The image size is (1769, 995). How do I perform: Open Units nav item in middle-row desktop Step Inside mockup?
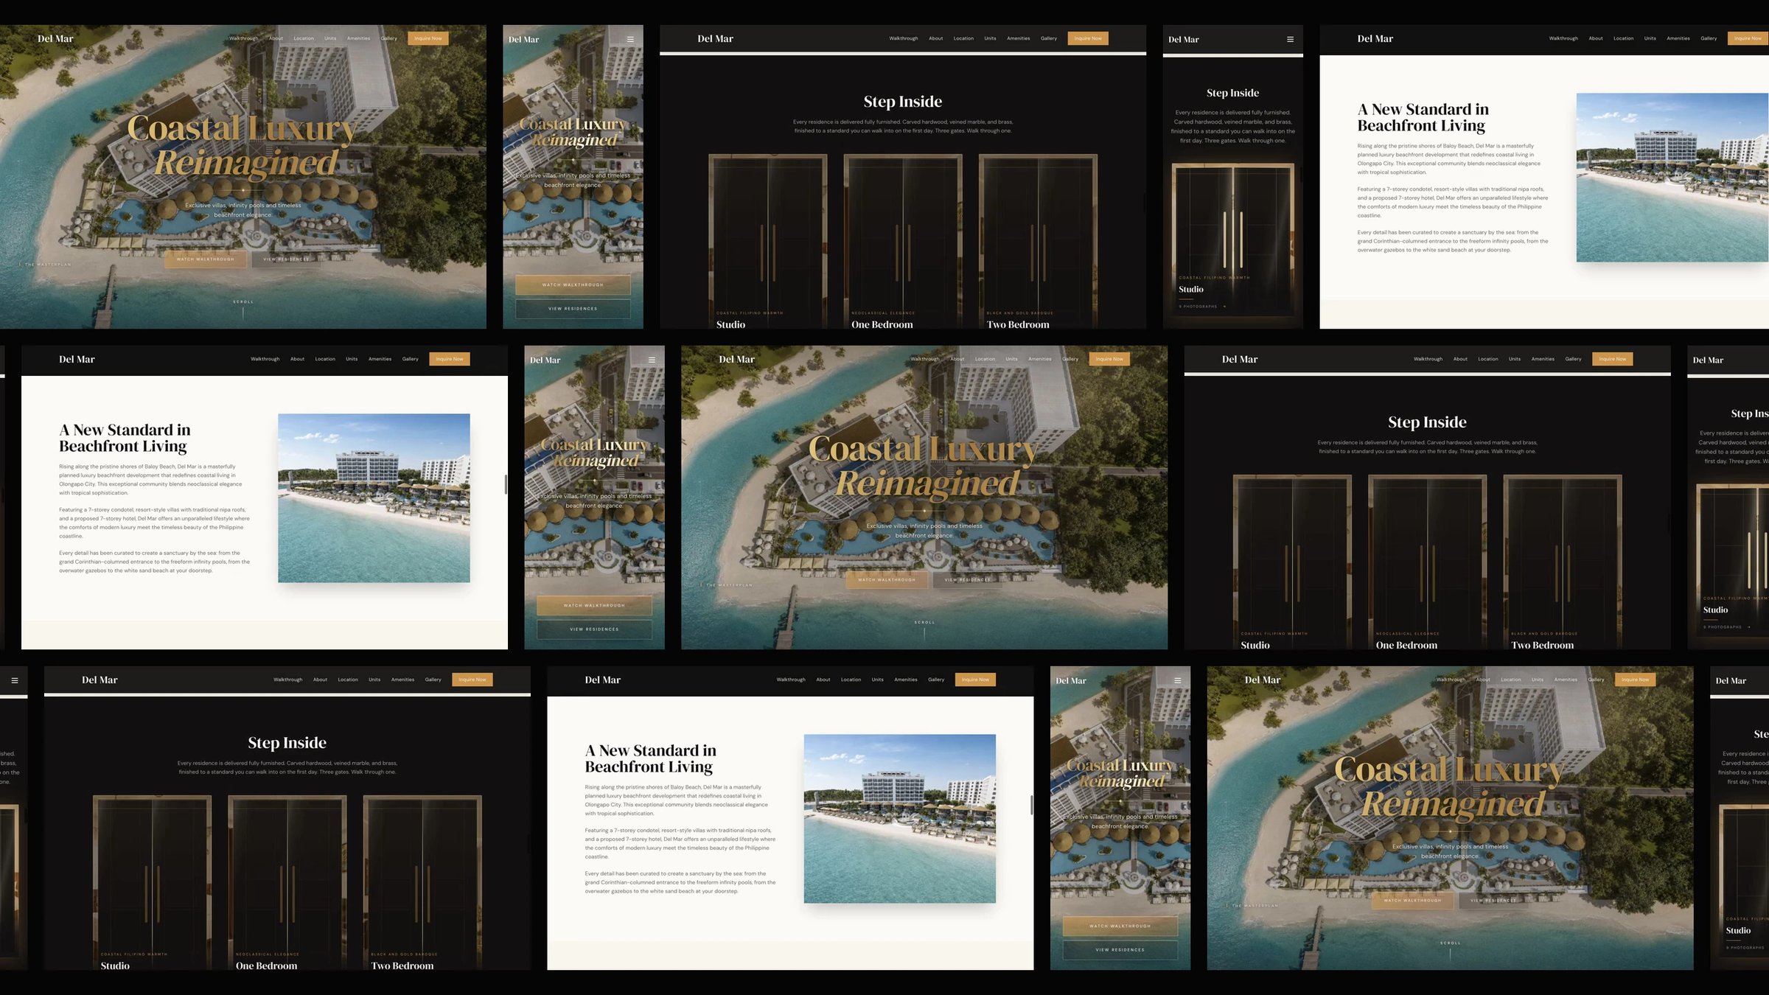[x=1514, y=359]
